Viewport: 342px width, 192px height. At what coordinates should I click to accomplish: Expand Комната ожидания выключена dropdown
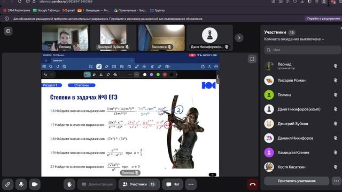pyautogui.click(x=294, y=39)
